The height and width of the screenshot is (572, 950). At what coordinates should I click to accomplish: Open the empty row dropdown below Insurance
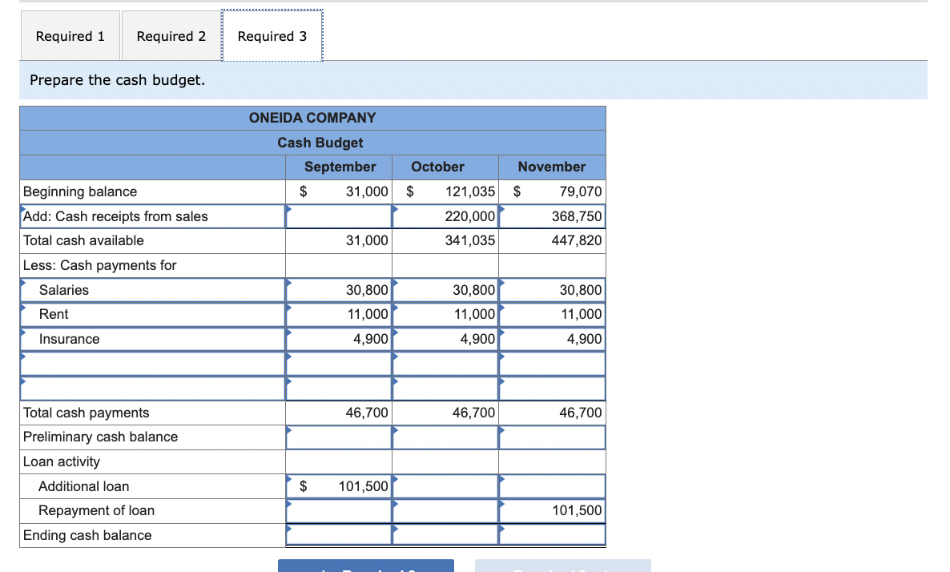153,364
